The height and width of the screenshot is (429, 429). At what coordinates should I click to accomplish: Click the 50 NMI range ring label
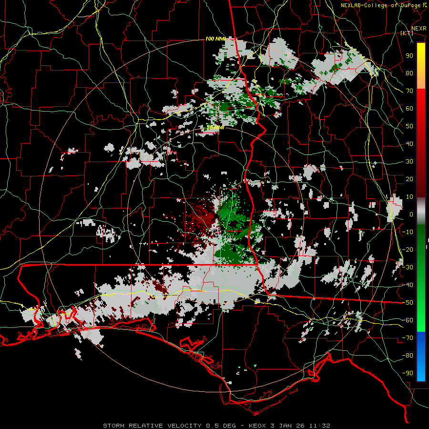coord(215,127)
